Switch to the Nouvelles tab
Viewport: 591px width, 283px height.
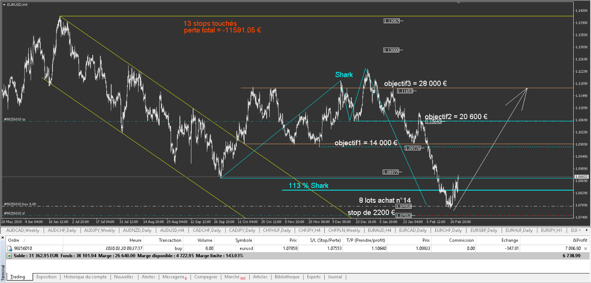(x=124, y=277)
